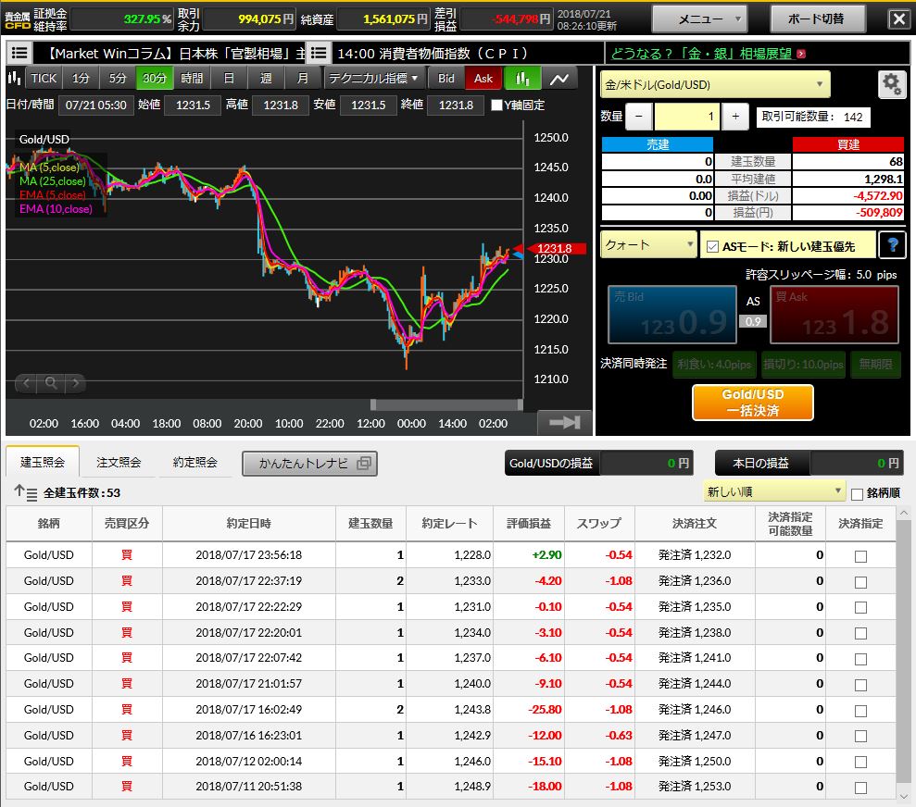Move chart forward with right arrow

(75, 383)
